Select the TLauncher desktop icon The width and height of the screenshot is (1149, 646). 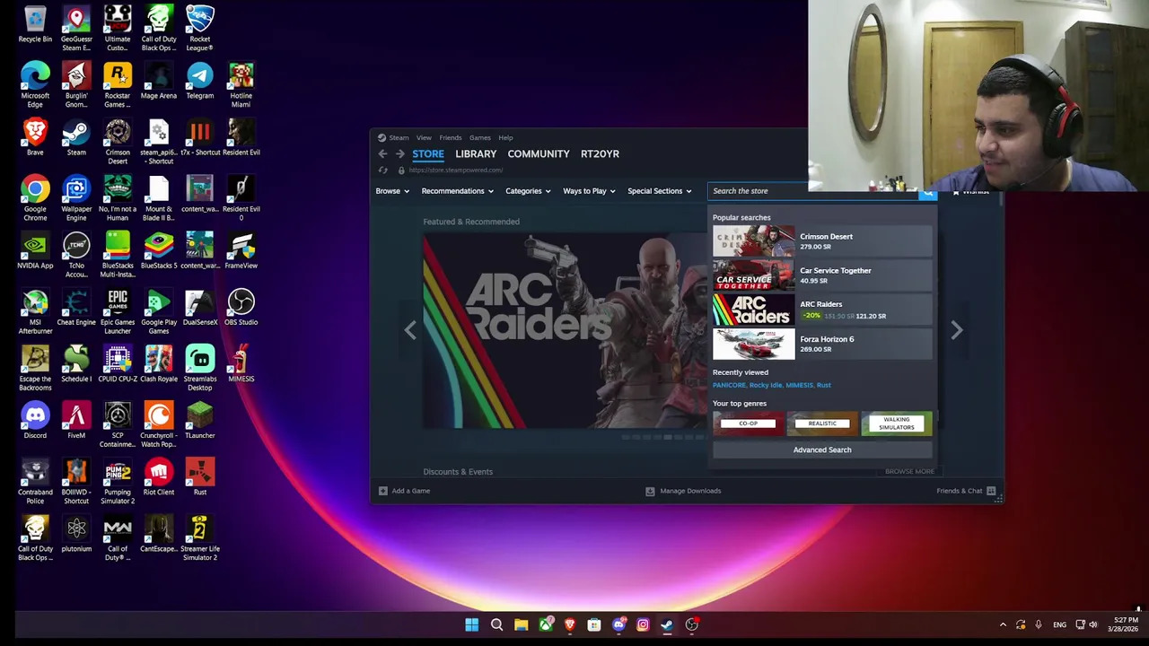199,420
